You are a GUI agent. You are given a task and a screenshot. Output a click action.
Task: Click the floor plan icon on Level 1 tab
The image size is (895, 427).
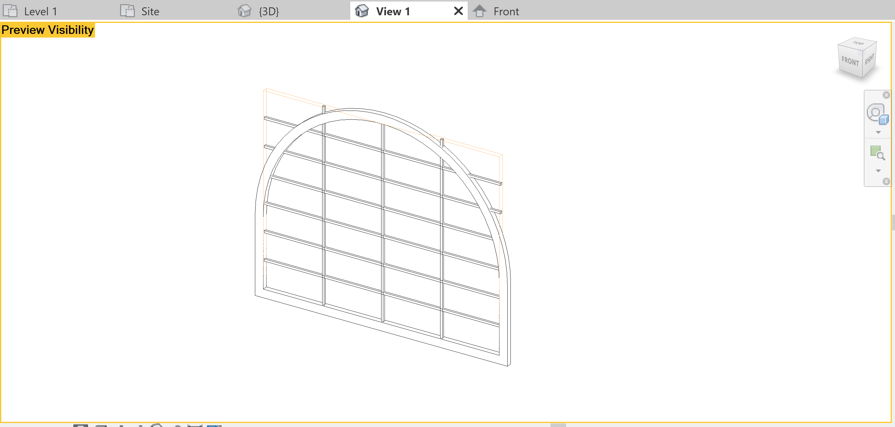tap(10, 11)
